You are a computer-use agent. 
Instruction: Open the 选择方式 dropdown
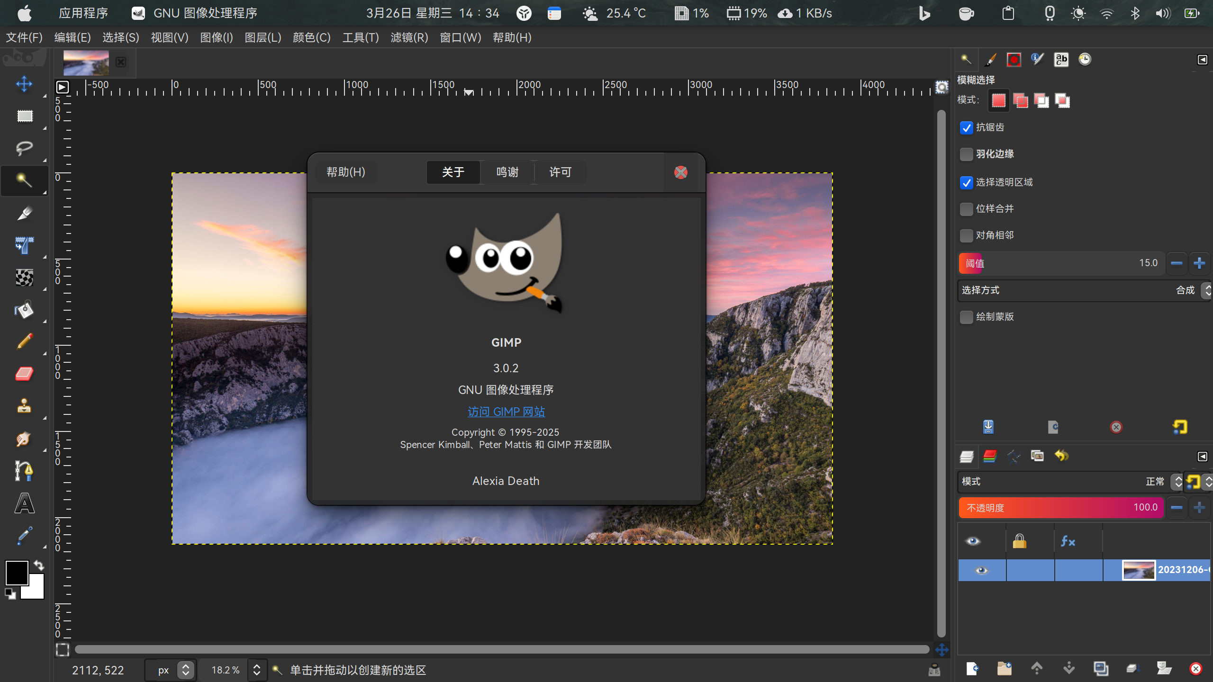click(1085, 290)
